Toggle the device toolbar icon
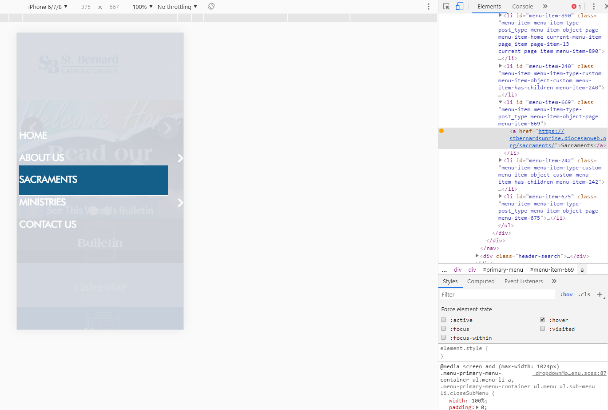Image resolution: width=608 pixels, height=410 pixels. [x=460, y=7]
